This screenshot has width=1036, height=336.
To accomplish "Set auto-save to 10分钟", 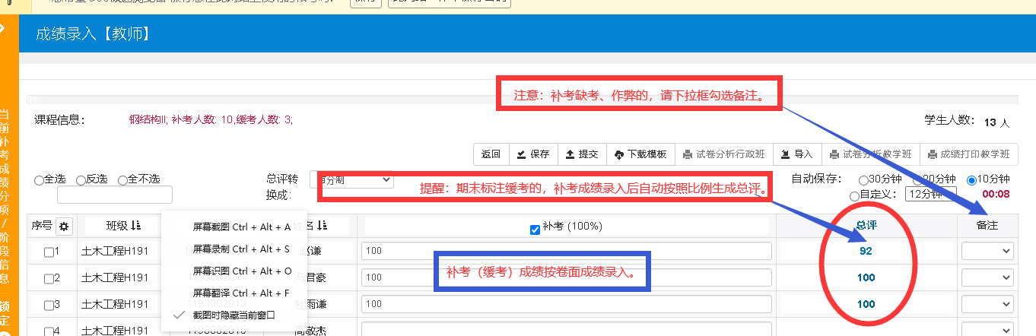I will point(971,180).
